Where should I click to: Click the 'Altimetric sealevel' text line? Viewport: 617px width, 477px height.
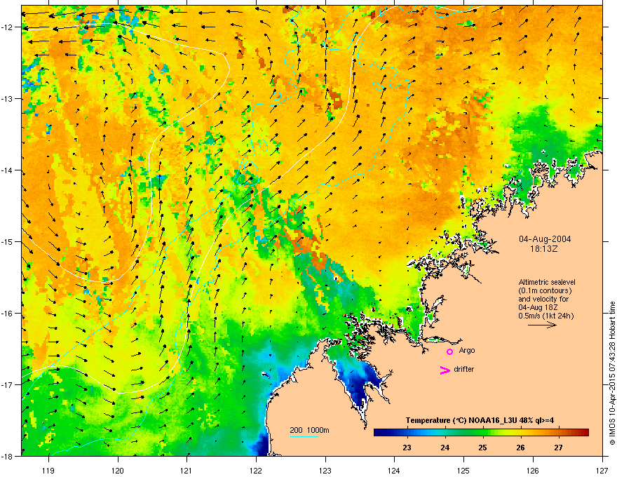point(547,282)
